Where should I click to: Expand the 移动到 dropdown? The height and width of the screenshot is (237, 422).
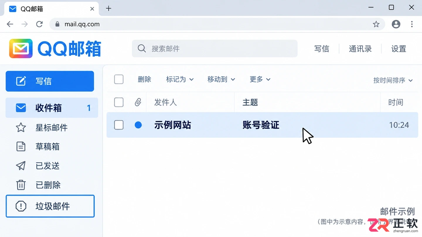(221, 79)
